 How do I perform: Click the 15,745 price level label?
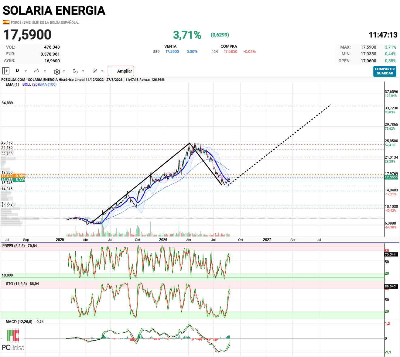7,183
